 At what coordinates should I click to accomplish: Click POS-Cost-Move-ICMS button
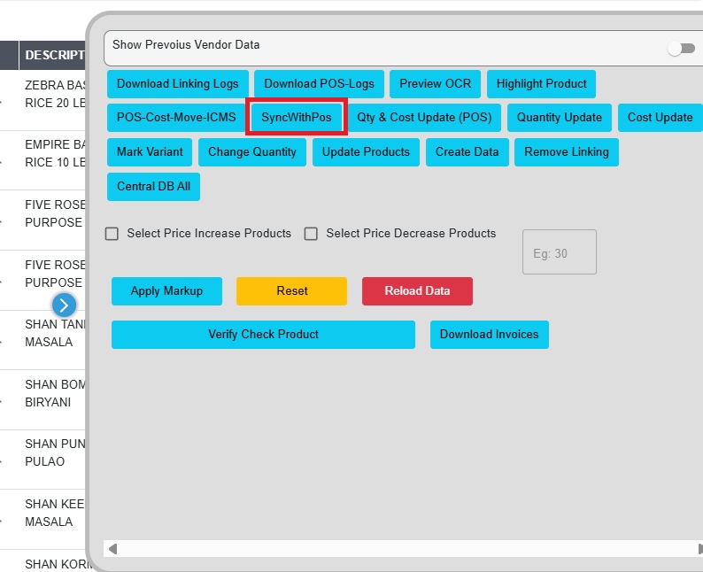[x=175, y=118]
